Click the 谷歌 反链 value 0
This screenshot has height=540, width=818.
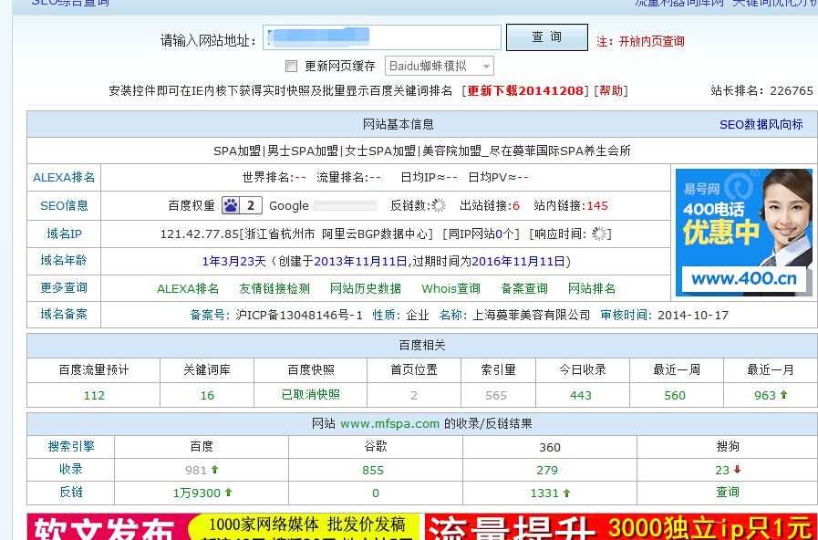click(376, 493)
